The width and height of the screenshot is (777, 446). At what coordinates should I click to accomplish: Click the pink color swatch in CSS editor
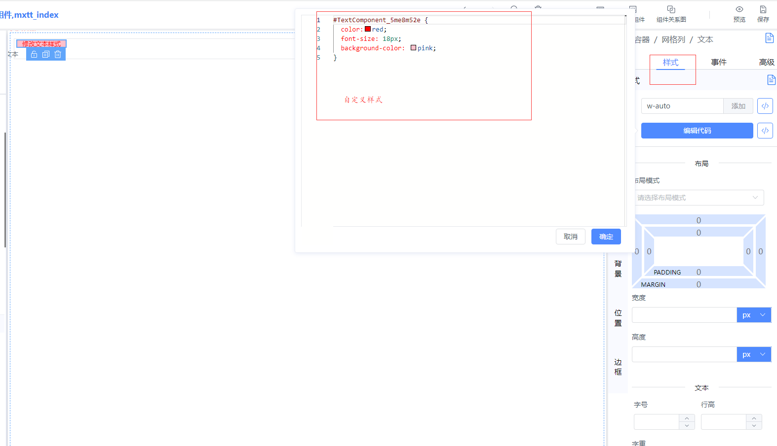[414, 48]
